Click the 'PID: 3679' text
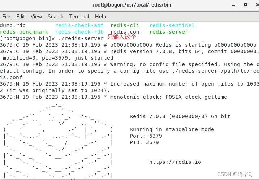The width and height of the screenshot is (259, 180). [x=144, y=142]
